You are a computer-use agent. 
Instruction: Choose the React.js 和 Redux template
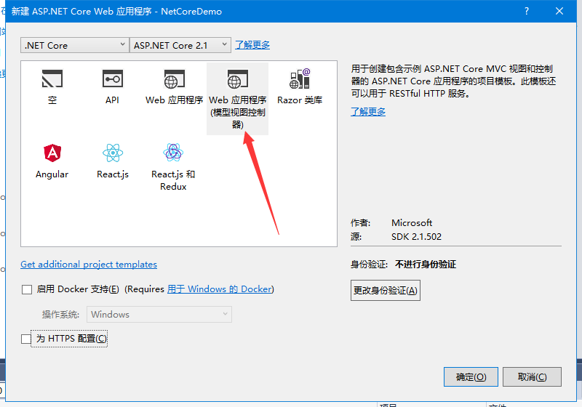click(x=173, y=167)
